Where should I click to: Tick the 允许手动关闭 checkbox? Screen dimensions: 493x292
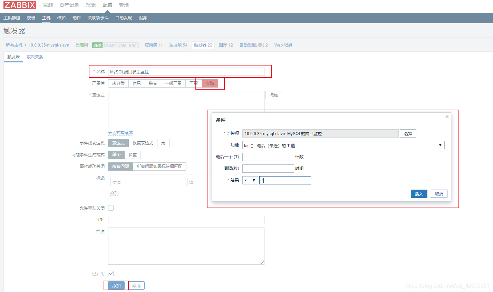pyautogui.click(x=111, y=208)
